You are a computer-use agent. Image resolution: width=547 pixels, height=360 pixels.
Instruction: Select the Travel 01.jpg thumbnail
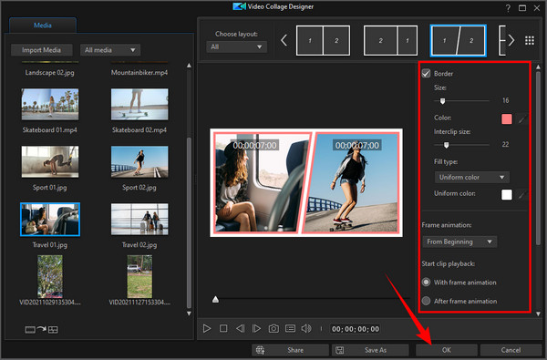point(50,219)
